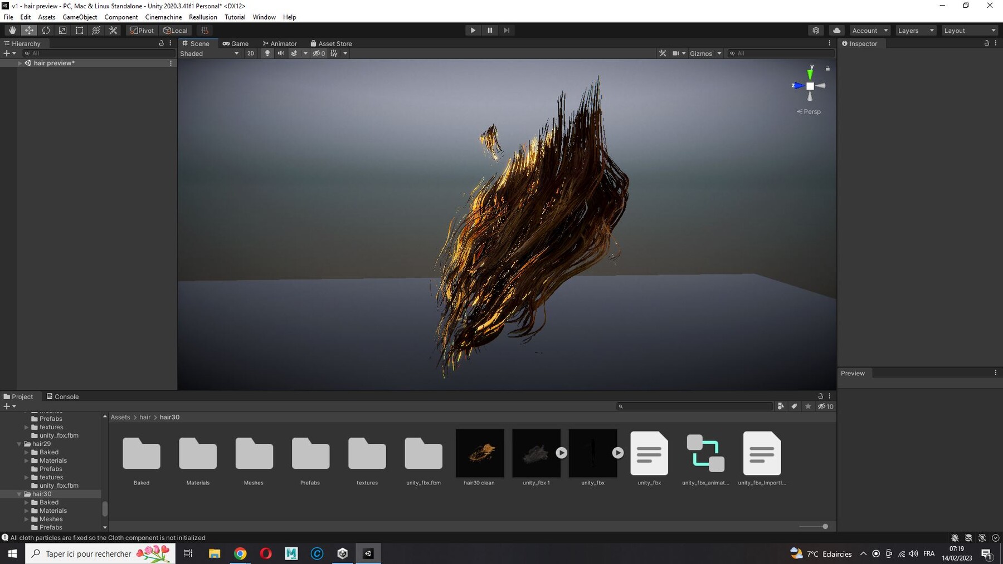Viewport: 1003px width, 564px height.
Task: Switch to the Asset Store tab
Action: click(x=331, y=43)
